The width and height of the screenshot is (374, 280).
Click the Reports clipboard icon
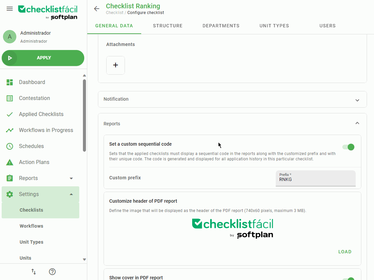(10, 178)
